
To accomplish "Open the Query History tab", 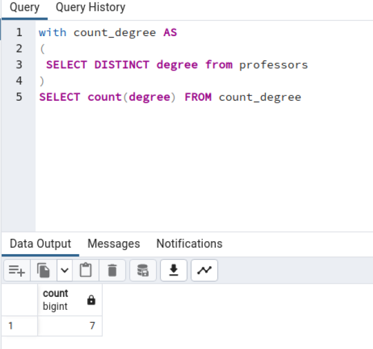I will coord(90,8).
